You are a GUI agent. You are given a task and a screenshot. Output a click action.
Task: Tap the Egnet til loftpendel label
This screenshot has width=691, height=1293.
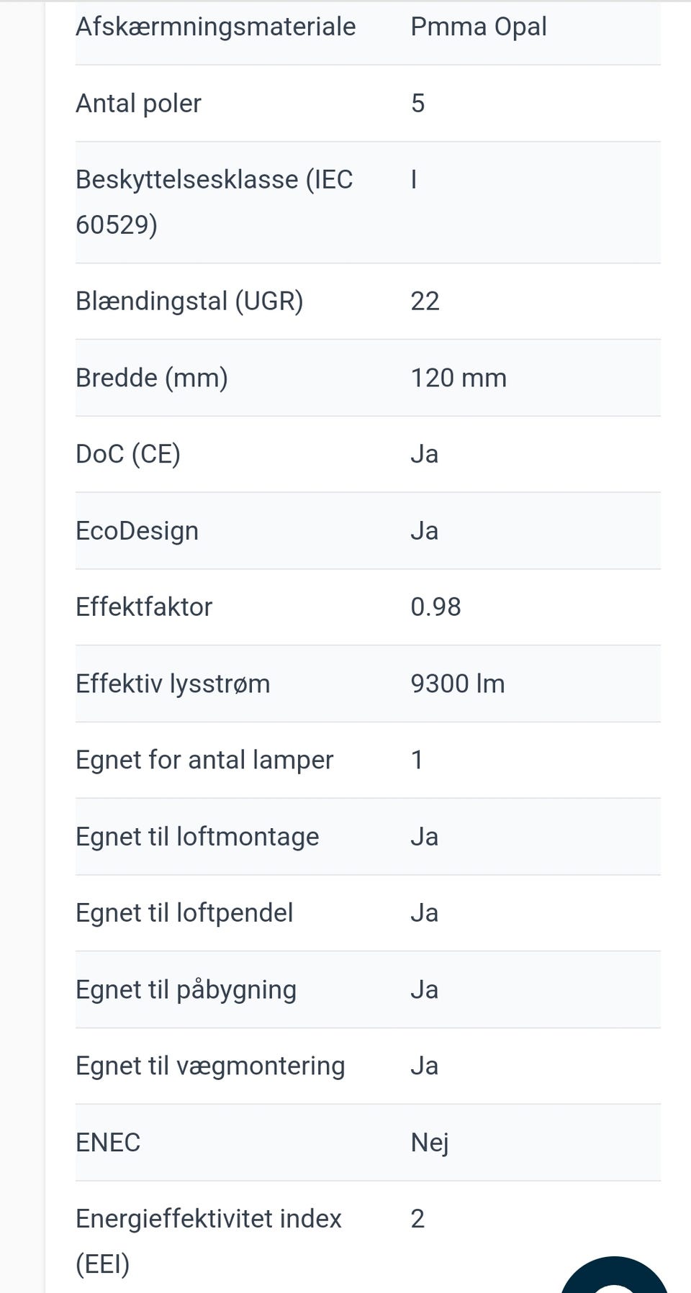click(x=184, y=913)
